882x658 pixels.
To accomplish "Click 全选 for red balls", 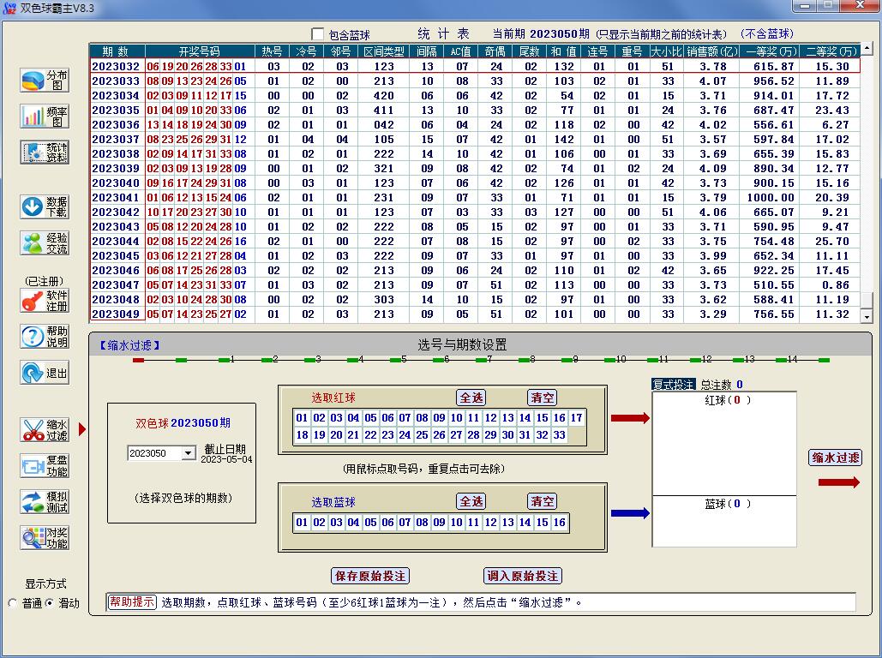I will click(x=471, y=398).
